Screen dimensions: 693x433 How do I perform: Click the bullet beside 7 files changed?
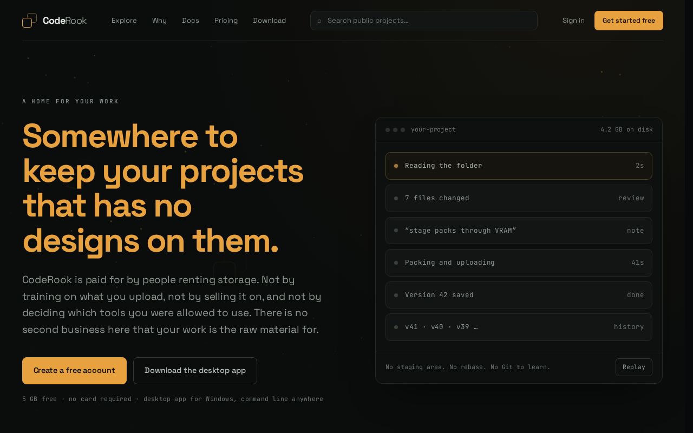tap(396, 199)
